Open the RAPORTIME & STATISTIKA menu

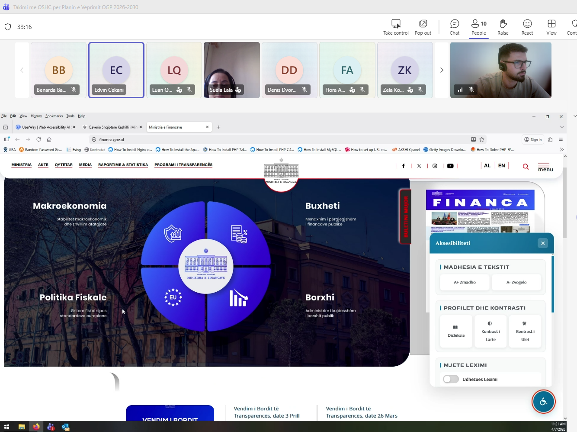coord(123,165)
